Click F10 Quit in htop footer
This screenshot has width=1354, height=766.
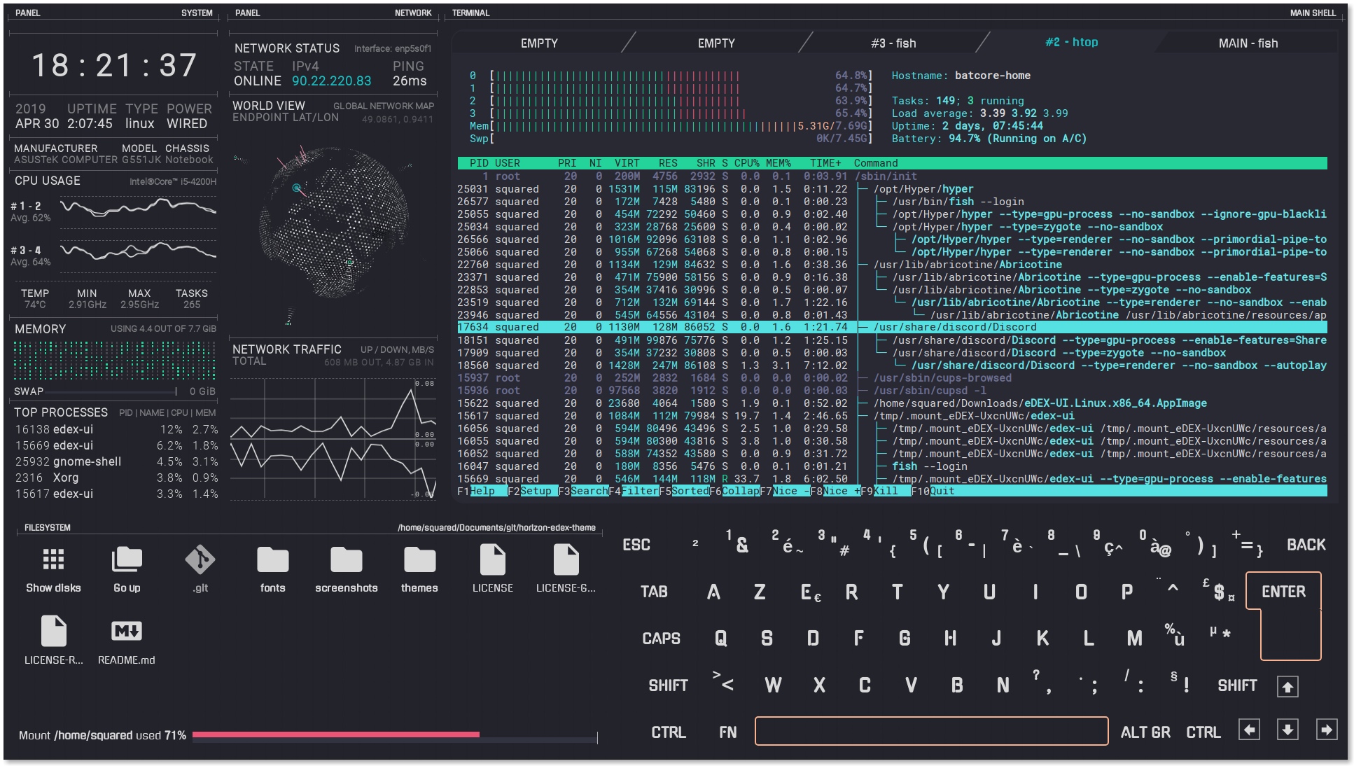[933, 491]
